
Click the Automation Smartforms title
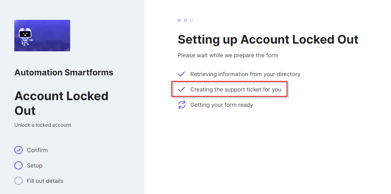(x=64, y=72)
